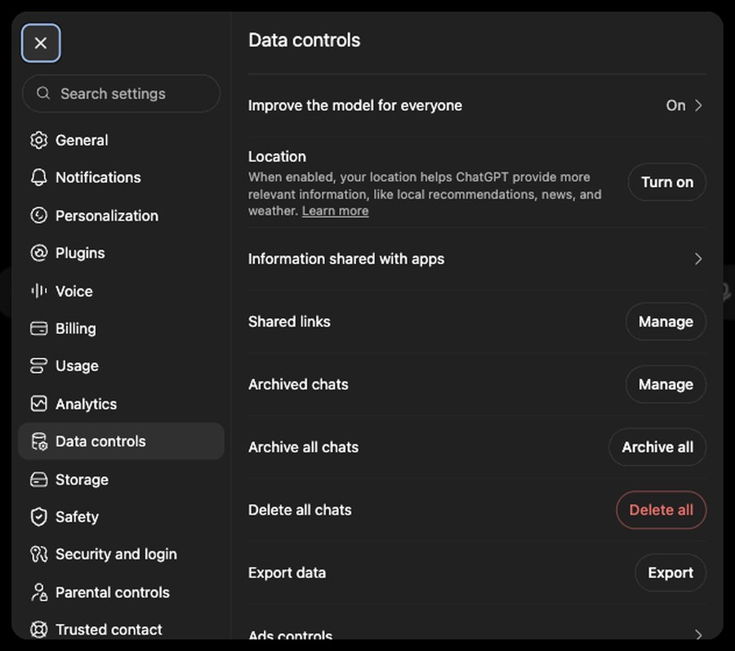Open the Personalization section
Viewport: 735px width, 651px height.
point(121,216)
